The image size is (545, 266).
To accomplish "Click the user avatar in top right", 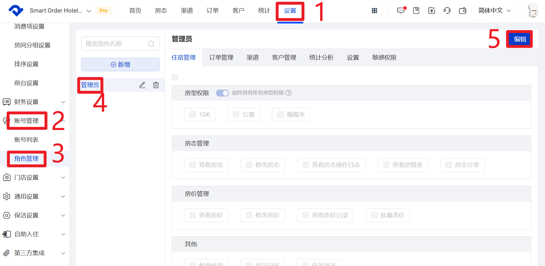I will (x=532, y=11).
